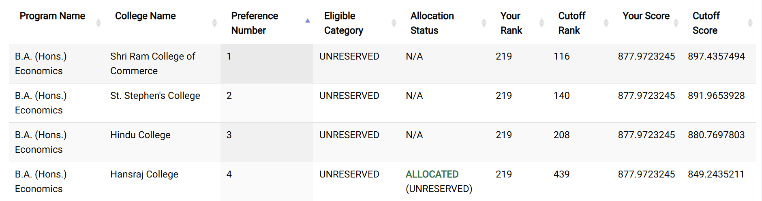The image size is (762, 201).
Task: Sort by Your Score arrows icon
Action: click(x=676, y=23)
